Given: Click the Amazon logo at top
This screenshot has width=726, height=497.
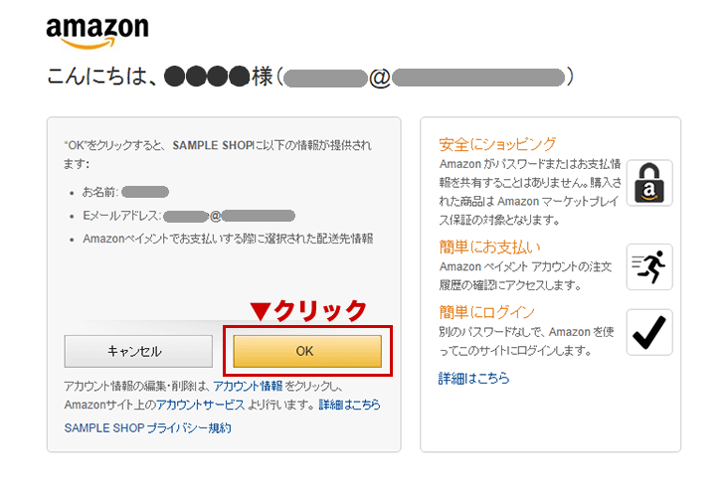Looking at the screenshot, I should (97, 34).
